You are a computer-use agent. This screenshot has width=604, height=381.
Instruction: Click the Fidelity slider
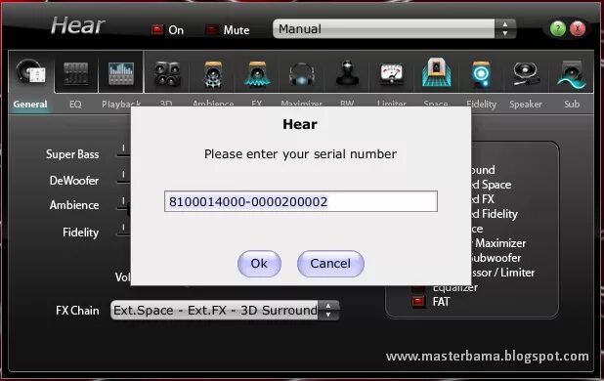pos(124,231)
